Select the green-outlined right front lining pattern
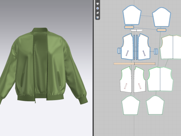This screenshot has width=181, height=136. click(140, 80)
